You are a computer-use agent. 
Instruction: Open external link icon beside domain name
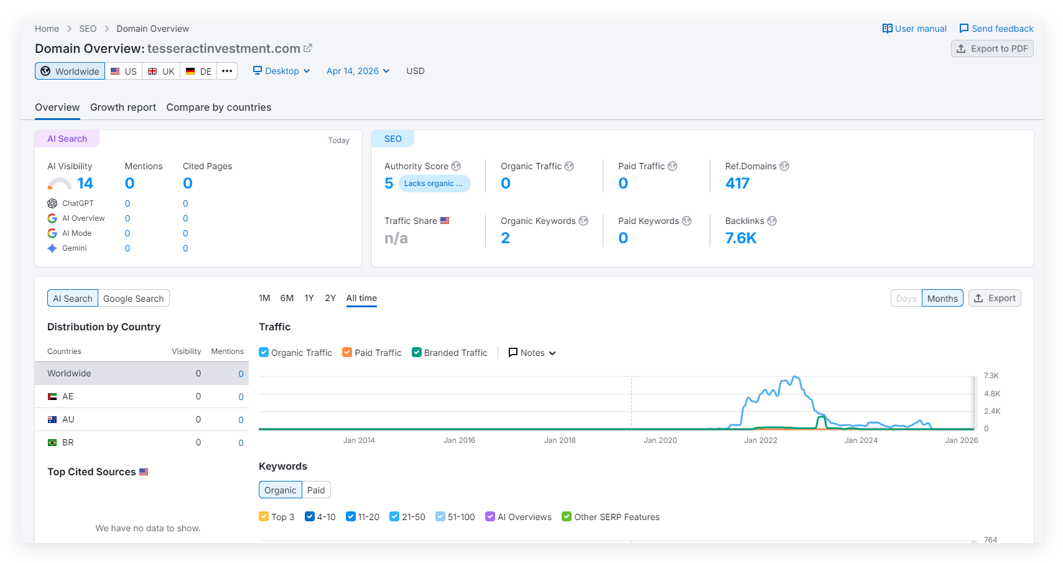[x=308, y=48]
